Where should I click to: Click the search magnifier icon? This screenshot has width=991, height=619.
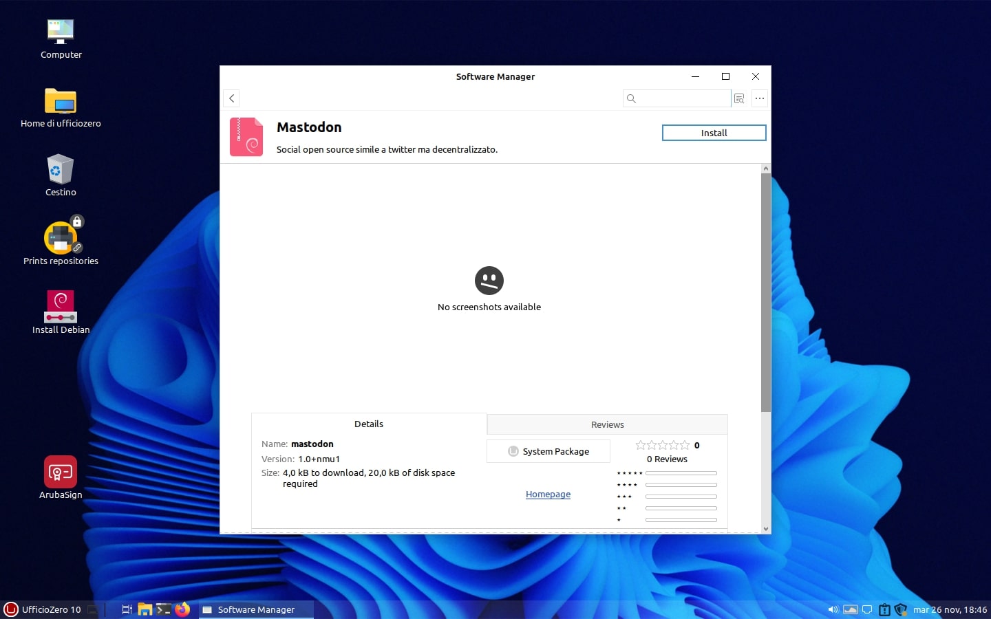631,98
